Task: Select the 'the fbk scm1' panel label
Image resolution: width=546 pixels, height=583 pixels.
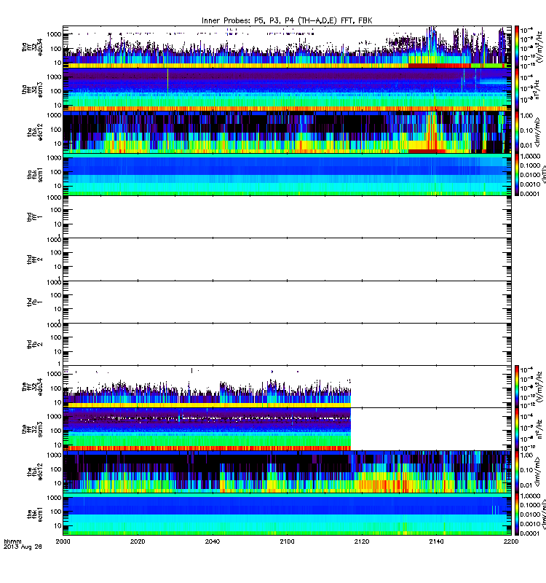Action: (35, 514)
